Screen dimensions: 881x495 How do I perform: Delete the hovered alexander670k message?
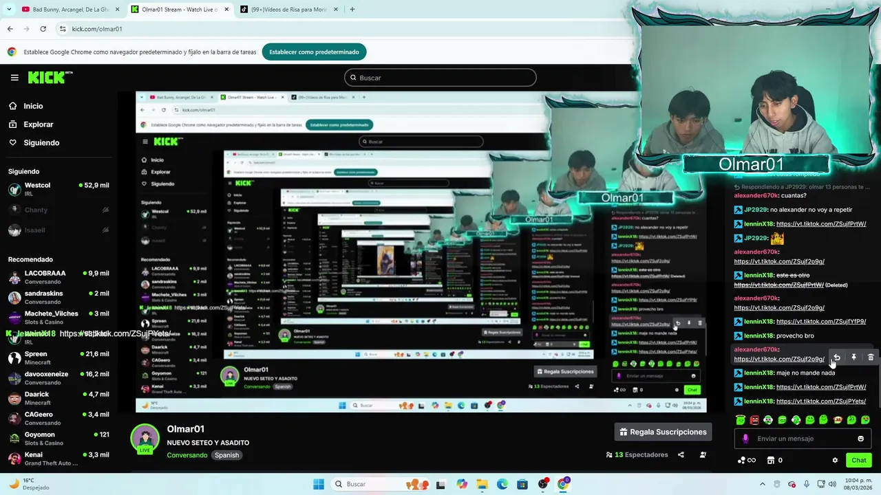pos(871,357)
